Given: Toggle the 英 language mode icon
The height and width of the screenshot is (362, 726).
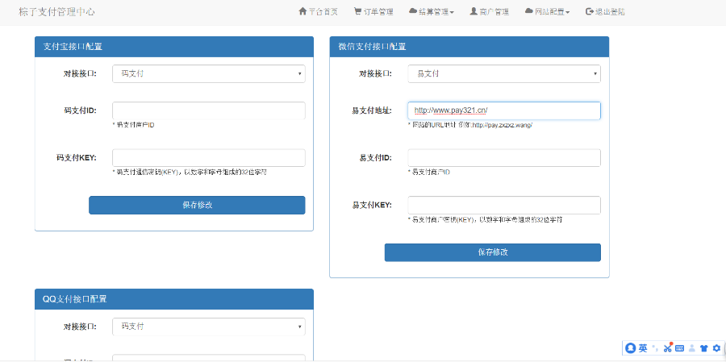Looking at the screenshot, I should coord(643,348).
